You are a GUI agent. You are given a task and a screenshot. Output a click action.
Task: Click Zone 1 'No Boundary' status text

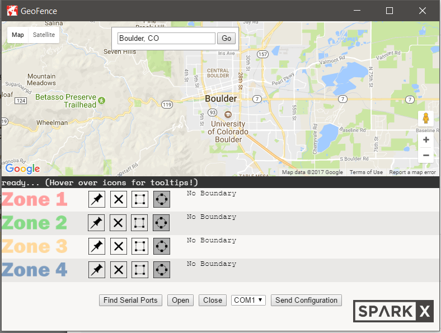coord(212,193)
